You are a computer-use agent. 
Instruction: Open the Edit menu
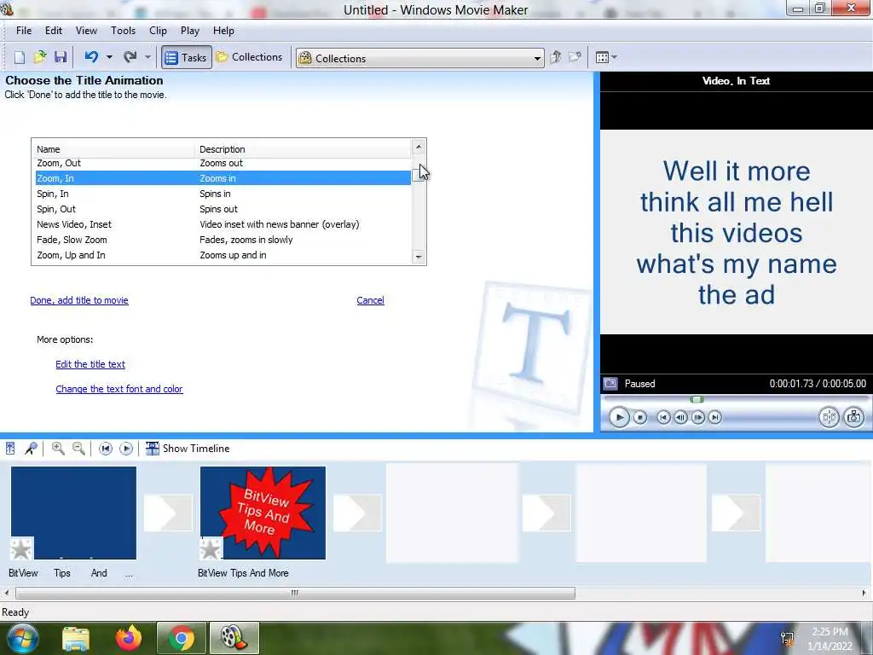[54, 31]
